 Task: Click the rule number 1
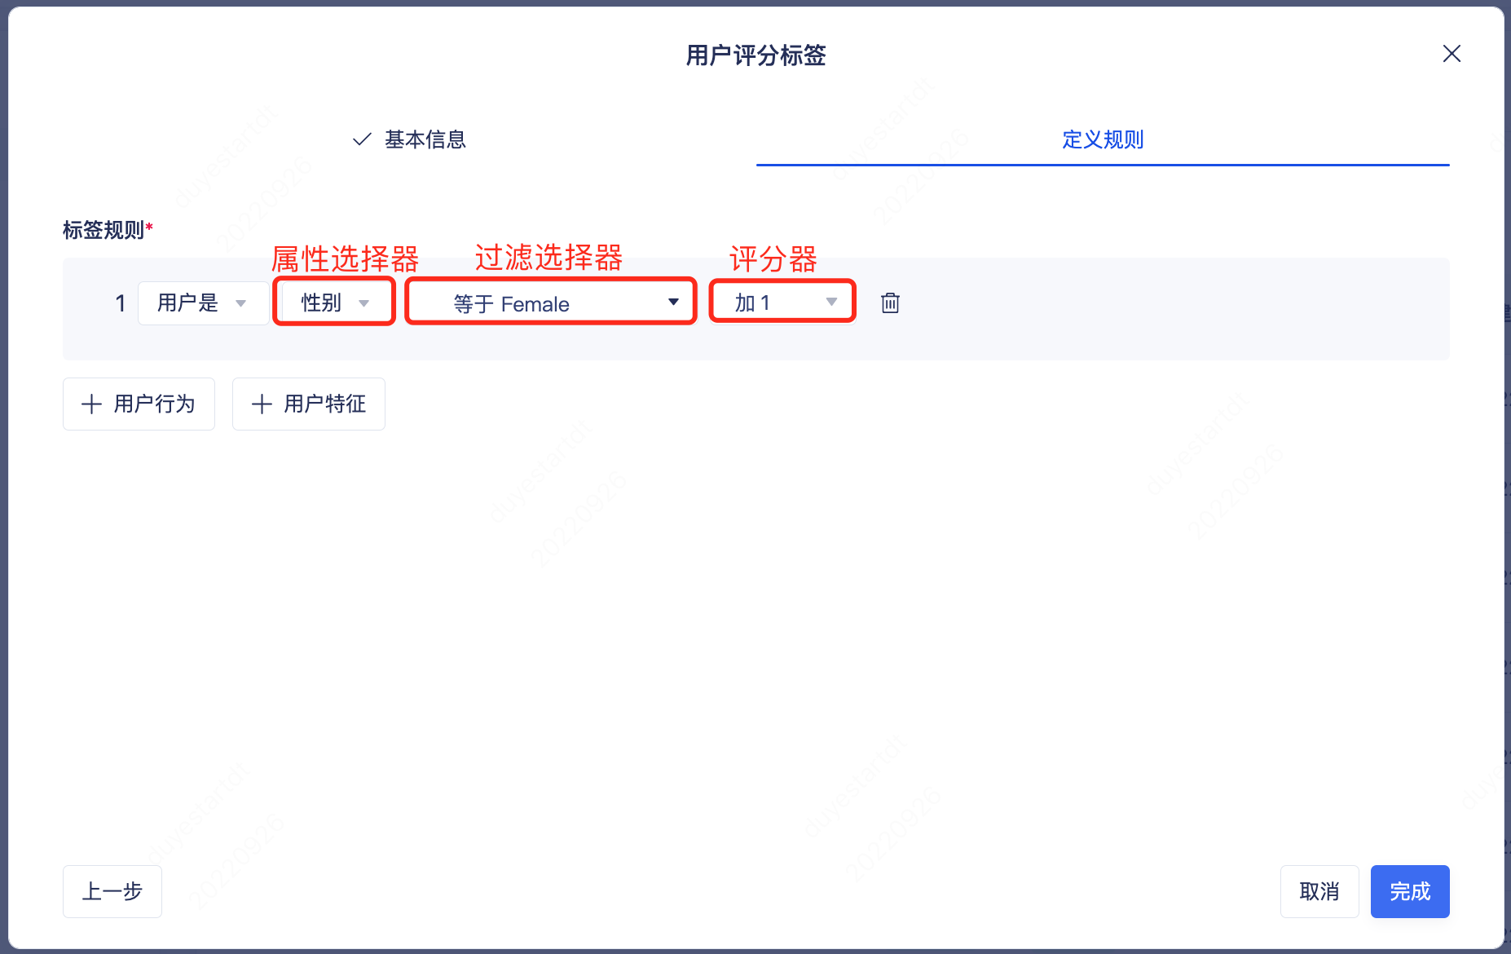pos(121,303)
